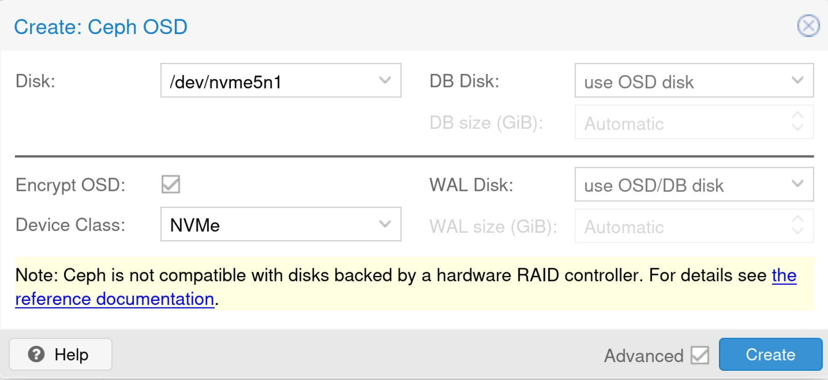Disable the Advanced checkbox
The width and height of the screenshot is (828, 380).
(x=699, y=354)
